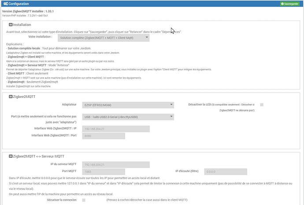Click the 'Version PHP installée' line
Image resolution: width=304 pixels, height=205 pixels.
click(x=25, y=15)
